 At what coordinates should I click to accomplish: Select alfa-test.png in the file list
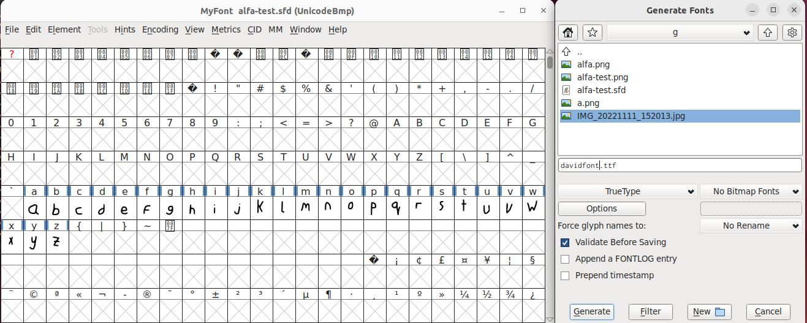click(x=602, y=77)
